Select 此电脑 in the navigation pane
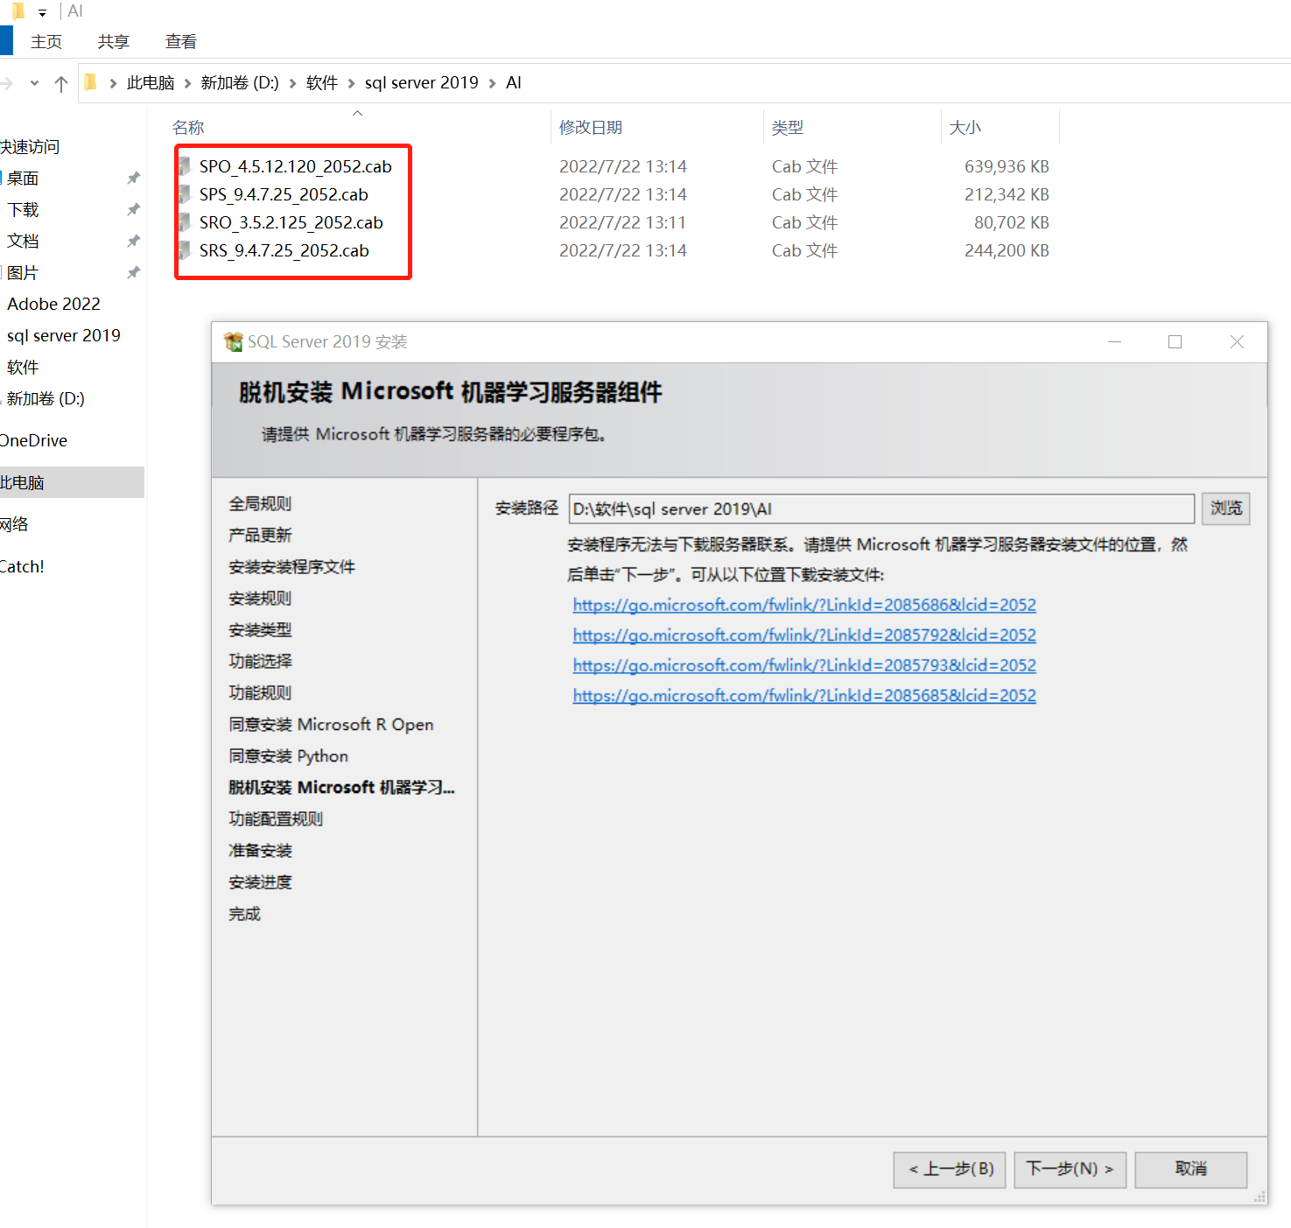 pyautogui.click(x=72, y=482)
